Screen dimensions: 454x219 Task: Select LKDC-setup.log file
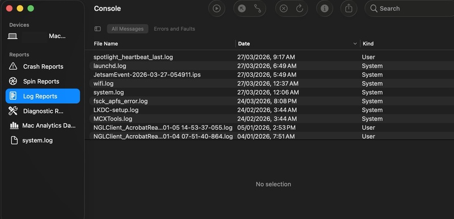[116, 110]
